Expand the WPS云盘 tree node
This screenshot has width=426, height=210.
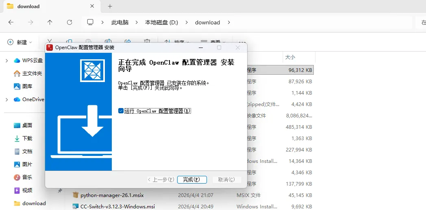coord(7,61)
